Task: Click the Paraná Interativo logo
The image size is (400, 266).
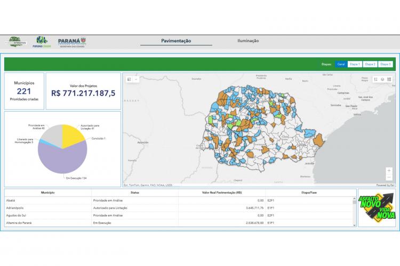Action: click(x=14, y=41)
